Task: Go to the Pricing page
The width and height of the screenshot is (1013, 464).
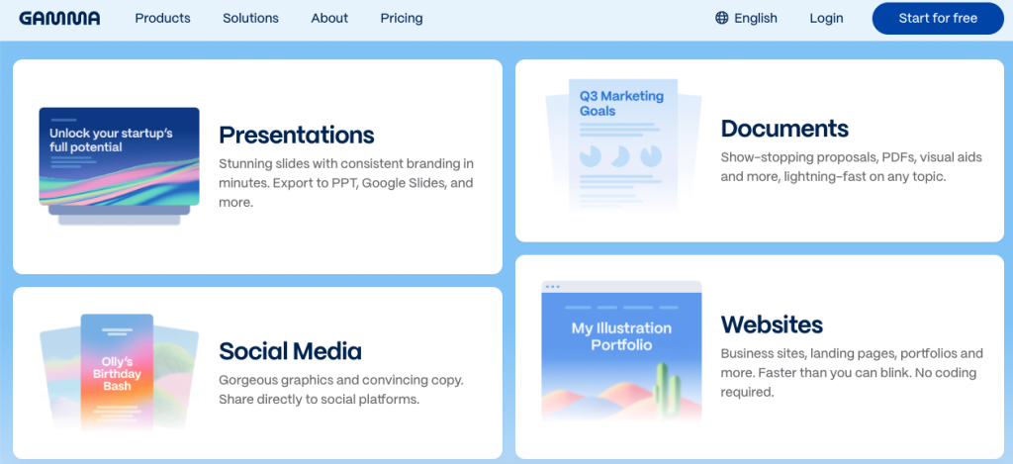Action: click(x=402, y=18)
